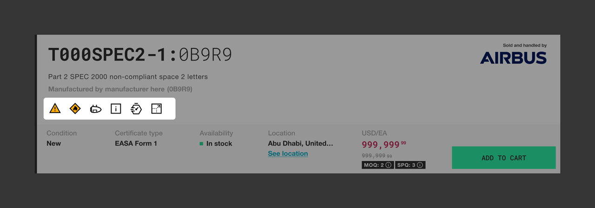Viewport: 595px width, 208px height.
Task: Open the See location link
Action: coord(288,154)
